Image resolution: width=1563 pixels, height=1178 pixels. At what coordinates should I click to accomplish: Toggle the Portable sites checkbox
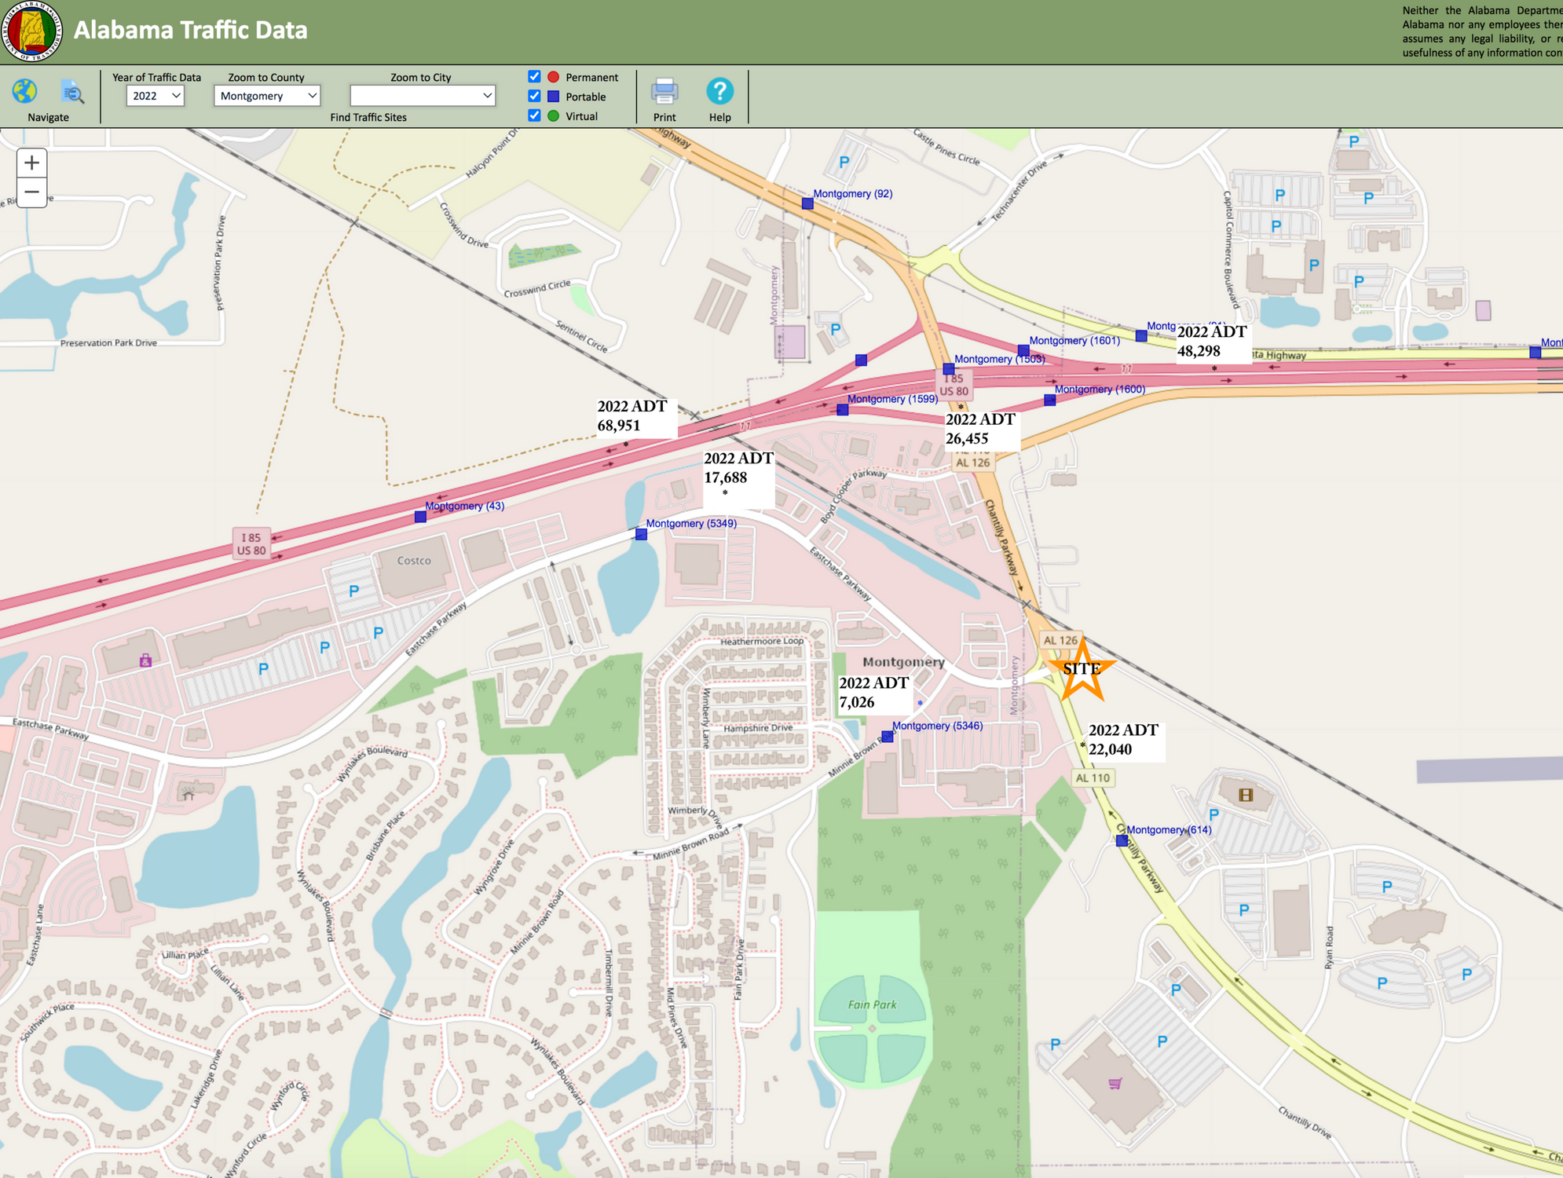[x=534, y=97]
